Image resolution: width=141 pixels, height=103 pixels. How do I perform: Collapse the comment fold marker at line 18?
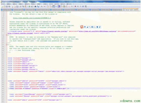(7, 35)
